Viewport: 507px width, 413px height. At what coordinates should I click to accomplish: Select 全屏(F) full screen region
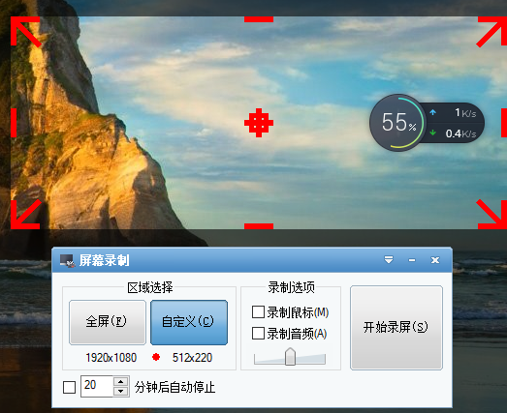[108, 322]
